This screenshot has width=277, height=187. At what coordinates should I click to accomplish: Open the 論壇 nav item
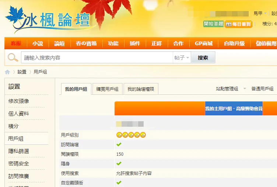pyautogui.click(x=59, y=43)
